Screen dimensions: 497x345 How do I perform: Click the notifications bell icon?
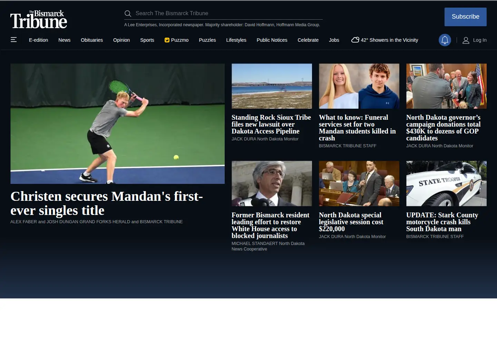(445, 40)
